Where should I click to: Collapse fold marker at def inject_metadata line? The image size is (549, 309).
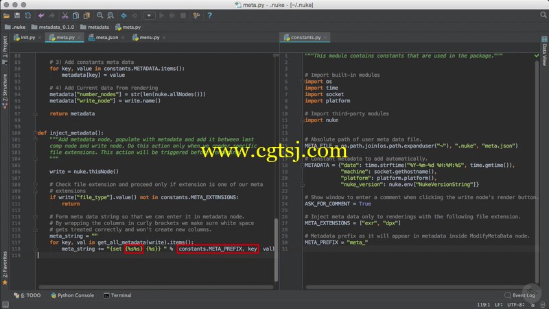click(x=35, y=133)
